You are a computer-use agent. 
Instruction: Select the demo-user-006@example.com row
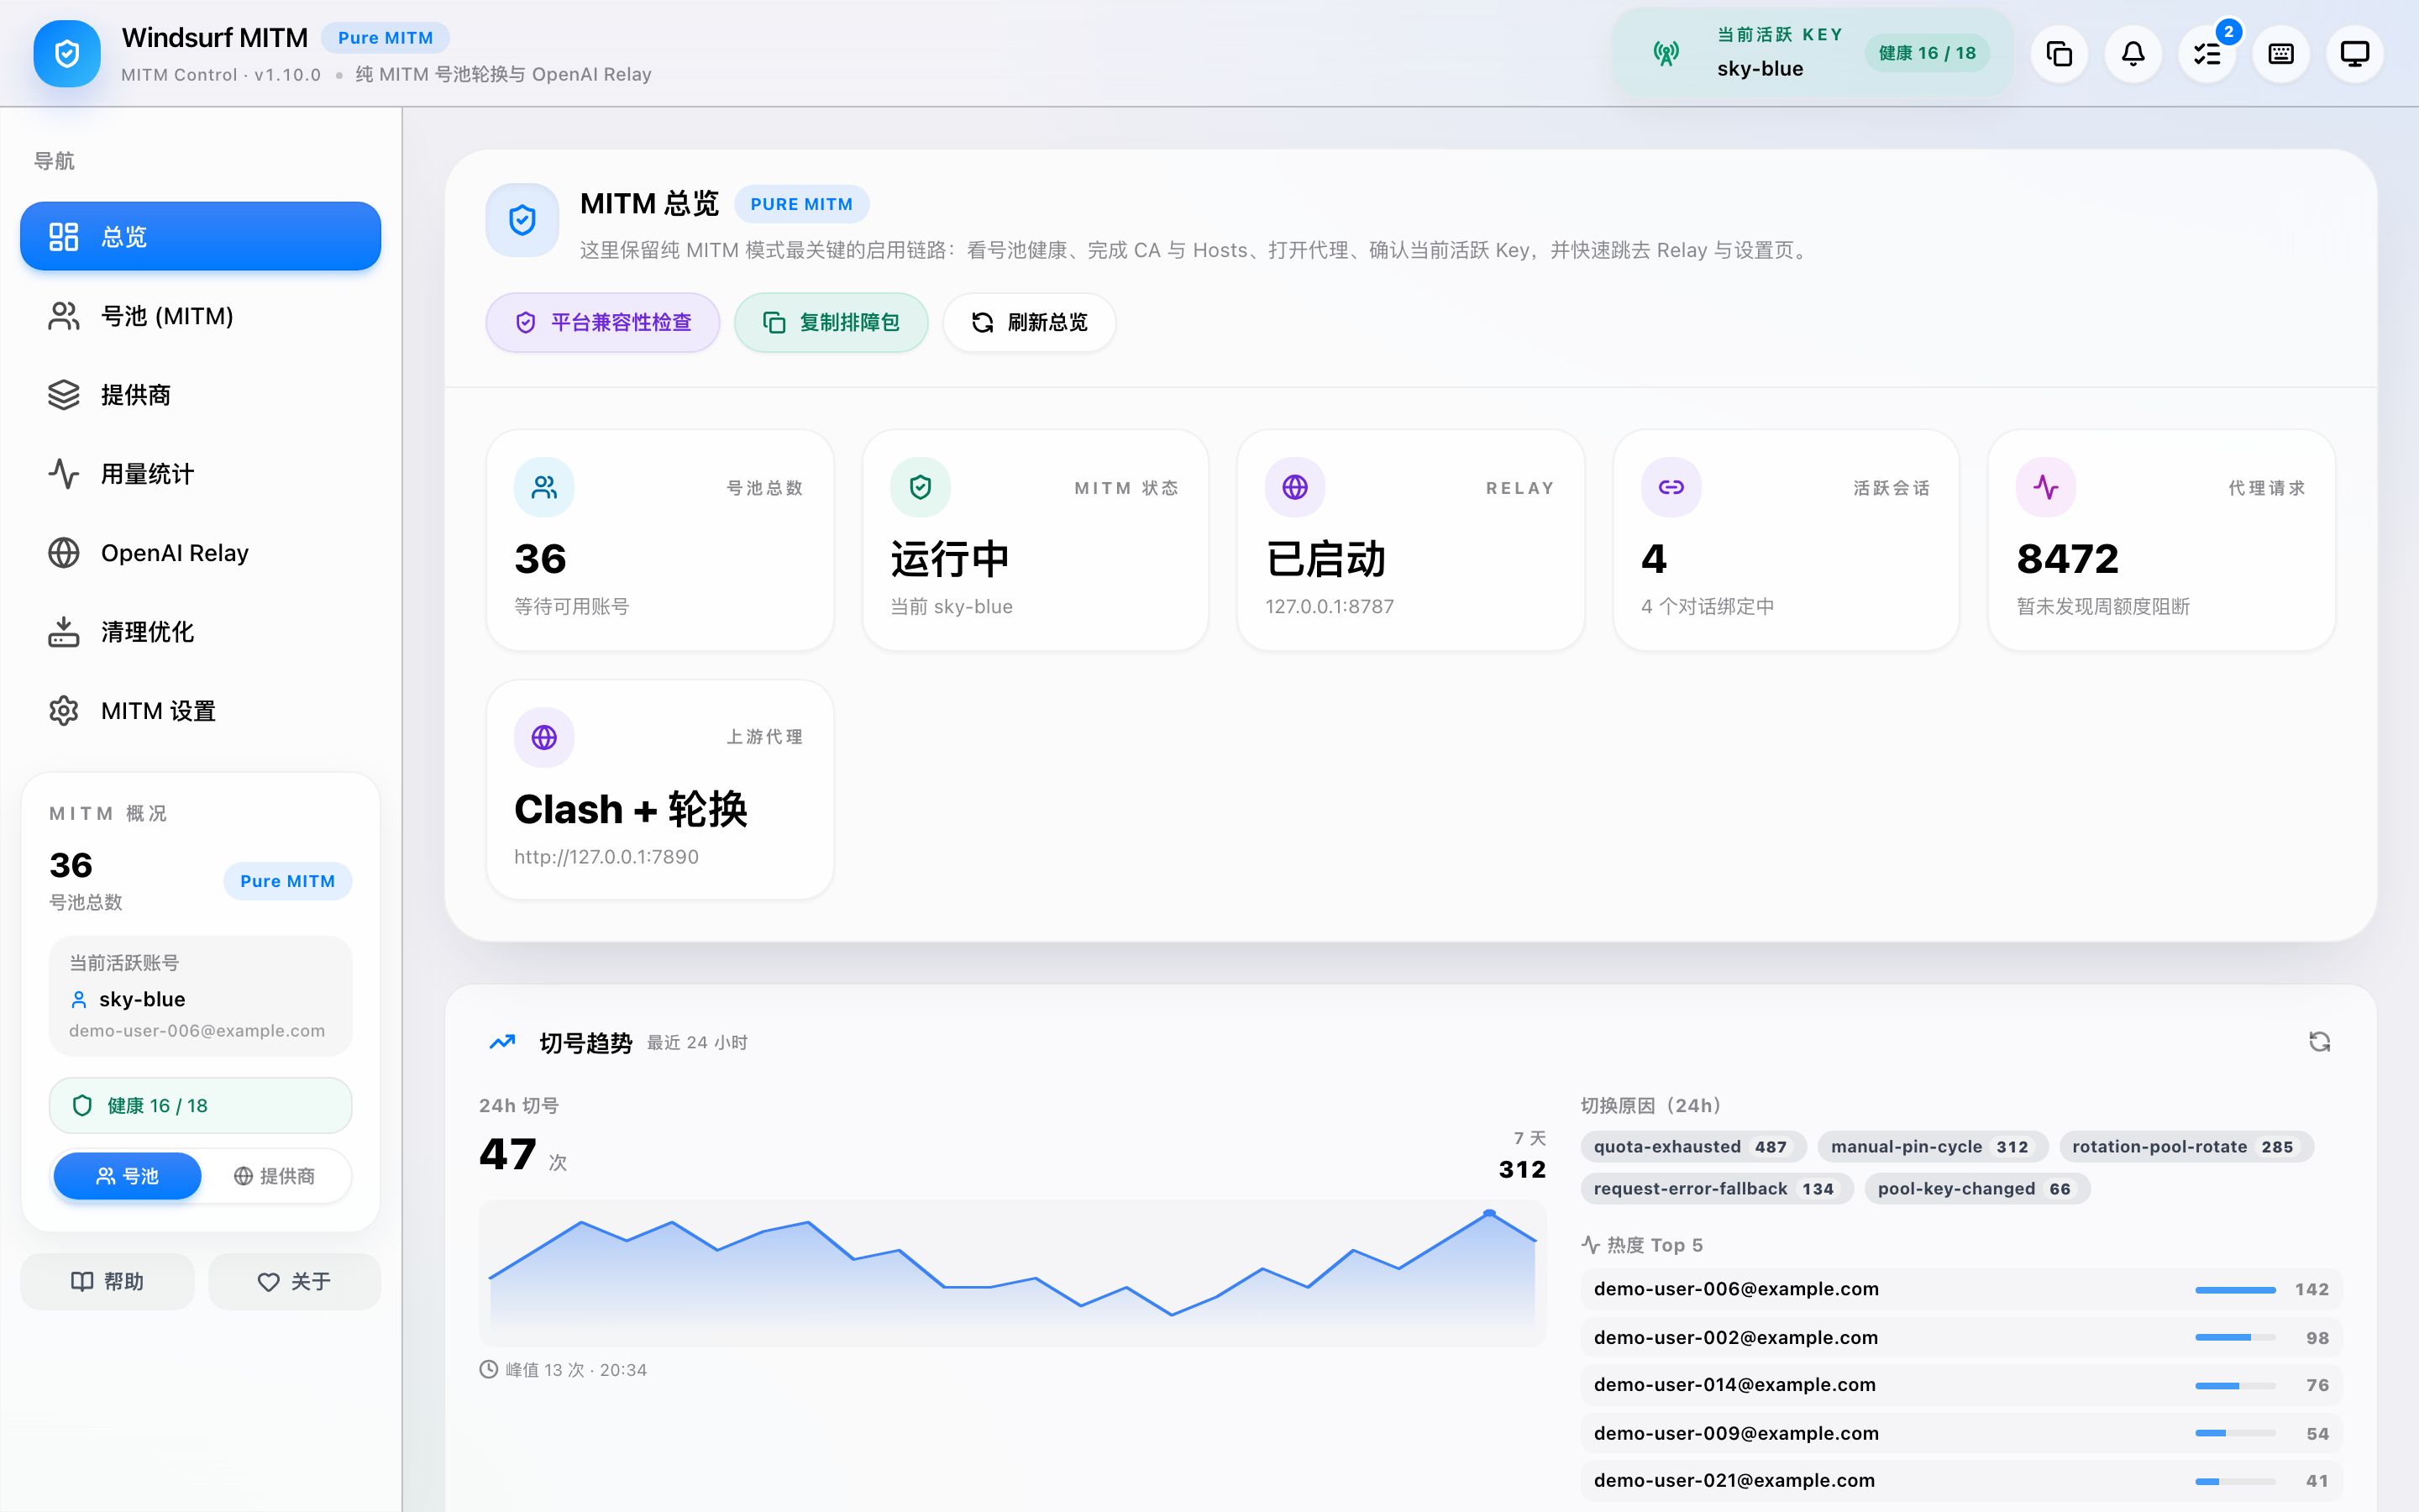1961,1289
